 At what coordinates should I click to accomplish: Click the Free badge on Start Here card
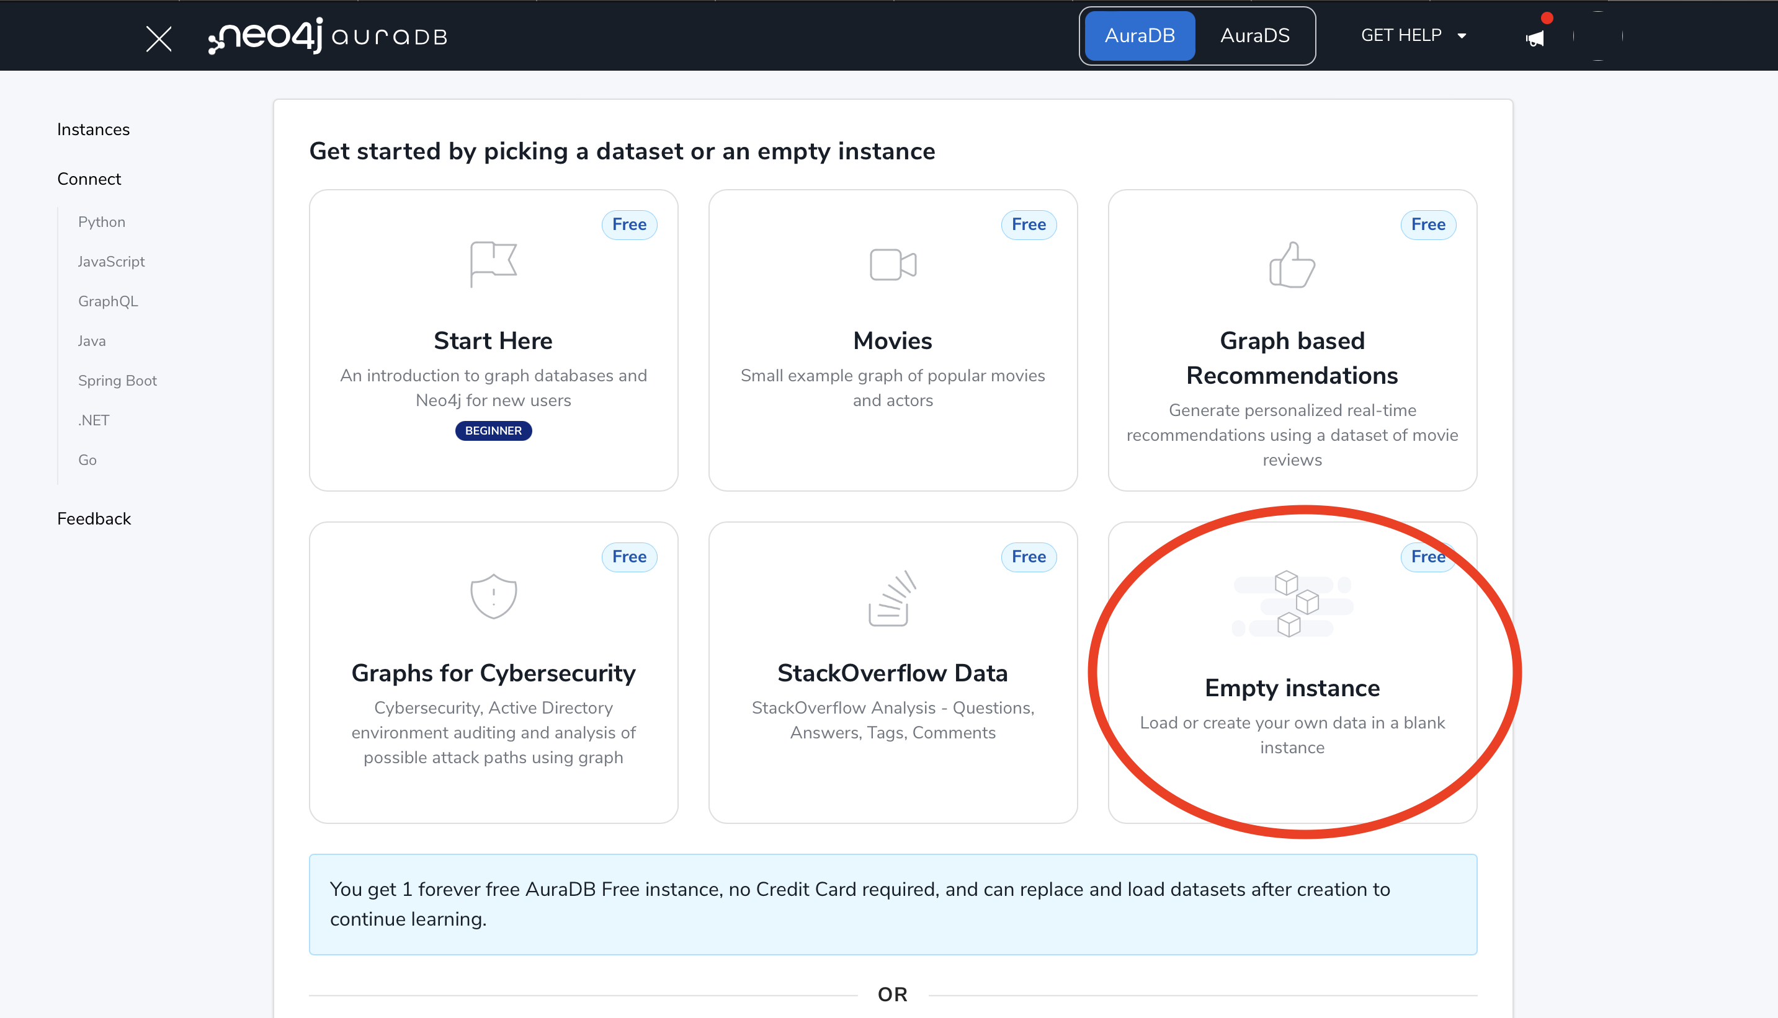click(629, 224)
